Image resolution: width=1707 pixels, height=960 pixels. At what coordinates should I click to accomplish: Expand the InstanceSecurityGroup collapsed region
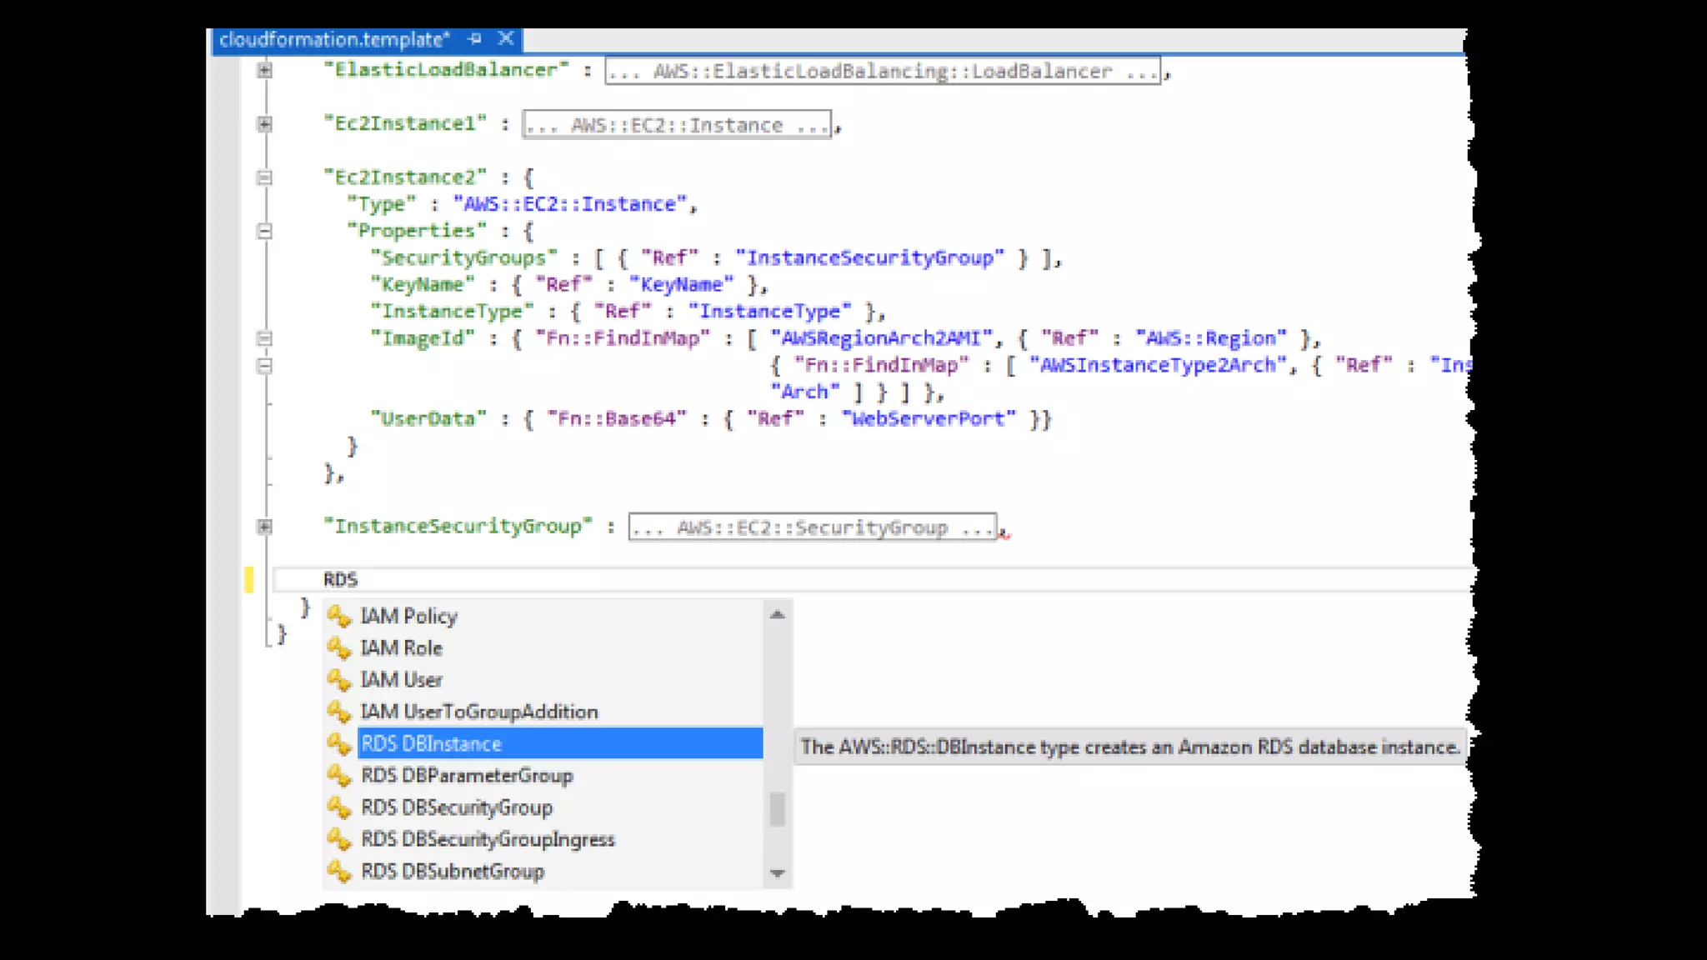coord(264,527)
